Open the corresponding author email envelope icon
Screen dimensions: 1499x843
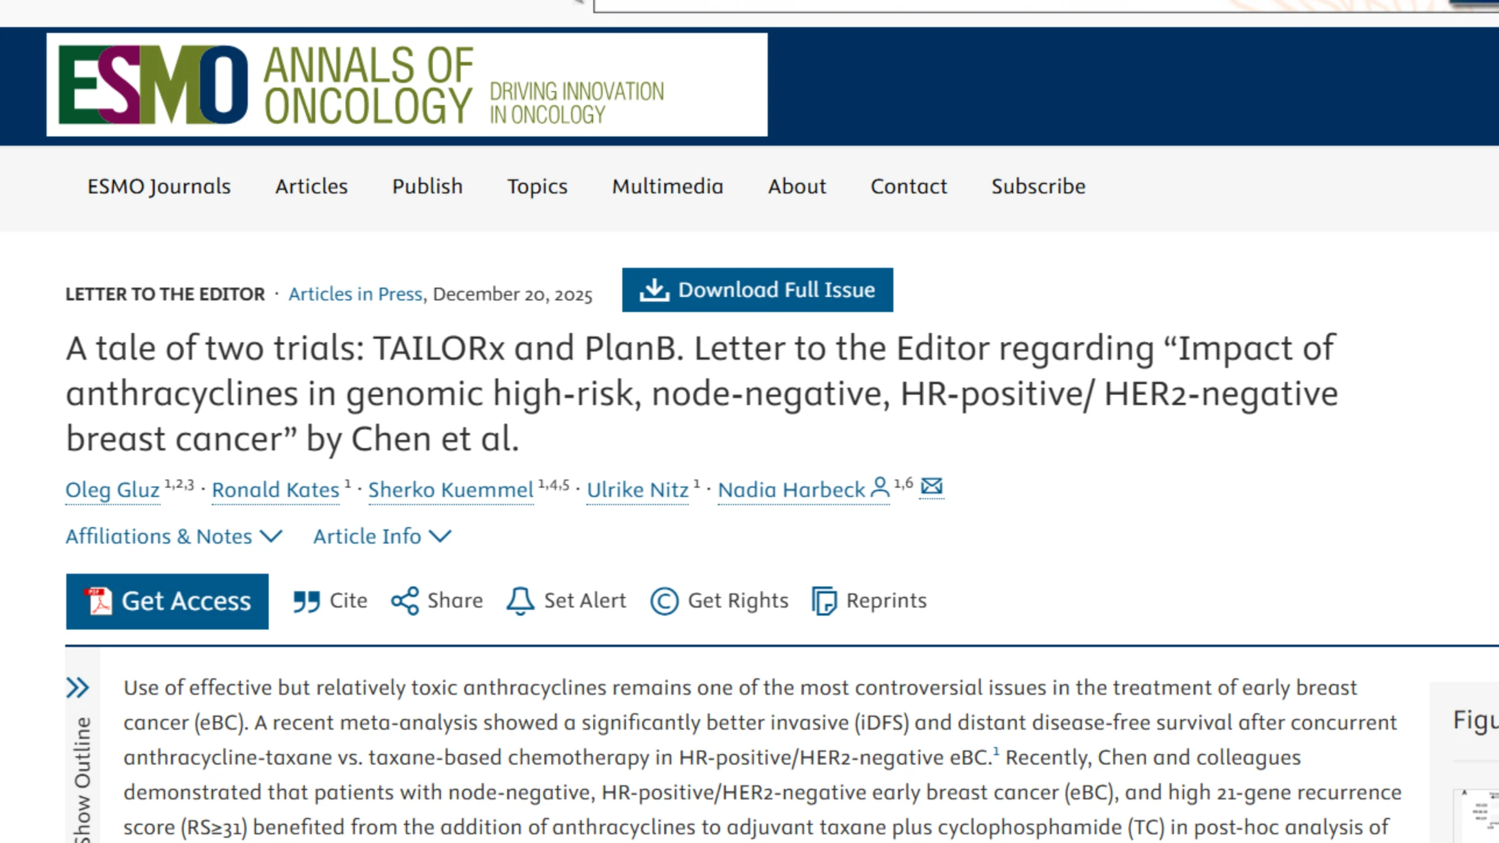click(x=931, y=486)
